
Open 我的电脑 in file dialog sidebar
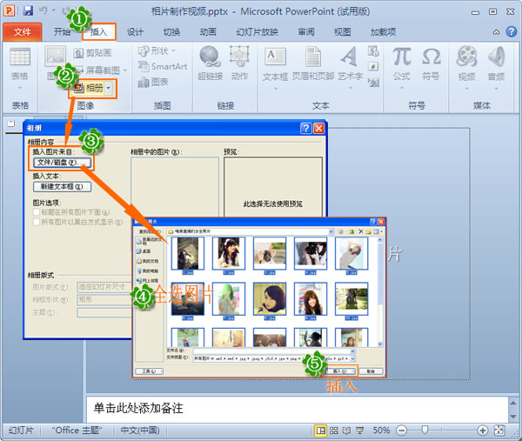point(148,271)
